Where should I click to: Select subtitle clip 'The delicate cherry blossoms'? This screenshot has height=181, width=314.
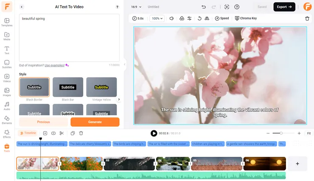[x=90, y=144]
